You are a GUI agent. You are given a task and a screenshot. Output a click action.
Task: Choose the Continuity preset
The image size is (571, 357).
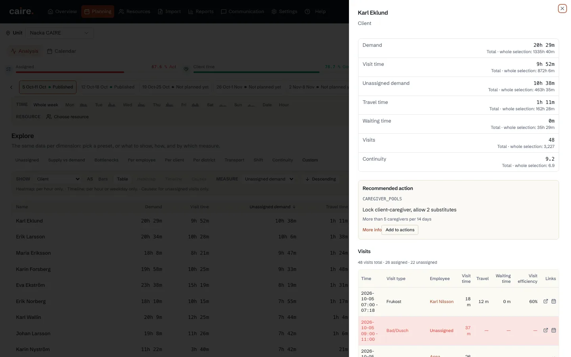[283, 160]
